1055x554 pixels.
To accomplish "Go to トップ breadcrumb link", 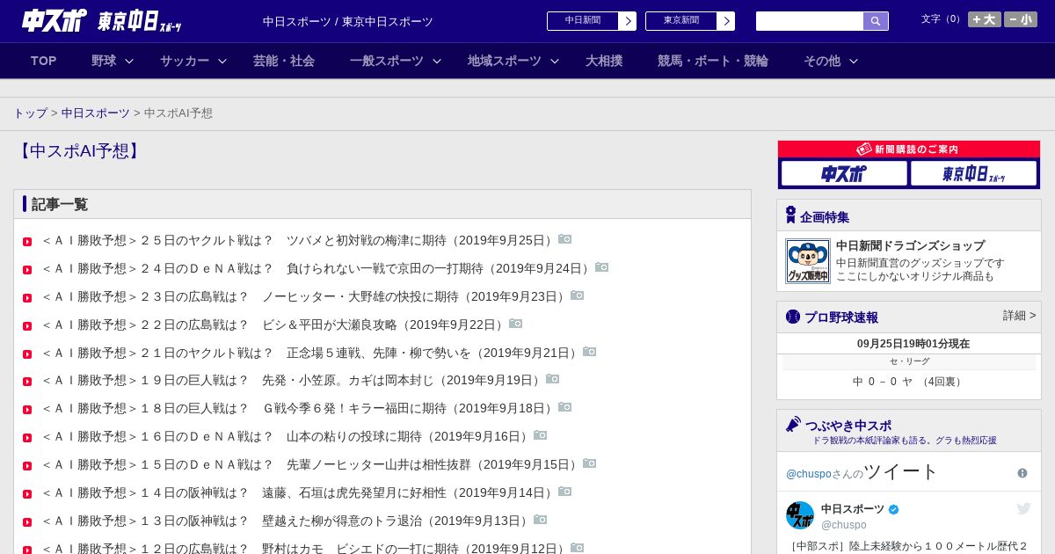I will pyautogui.click(x=31, y=113).
